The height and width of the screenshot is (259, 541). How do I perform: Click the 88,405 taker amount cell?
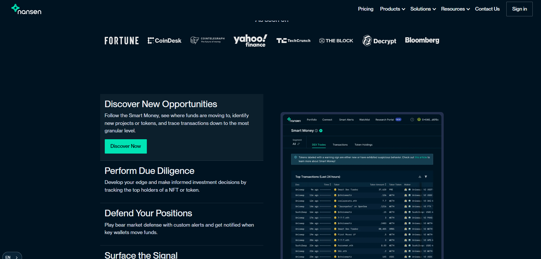(382, 229)
